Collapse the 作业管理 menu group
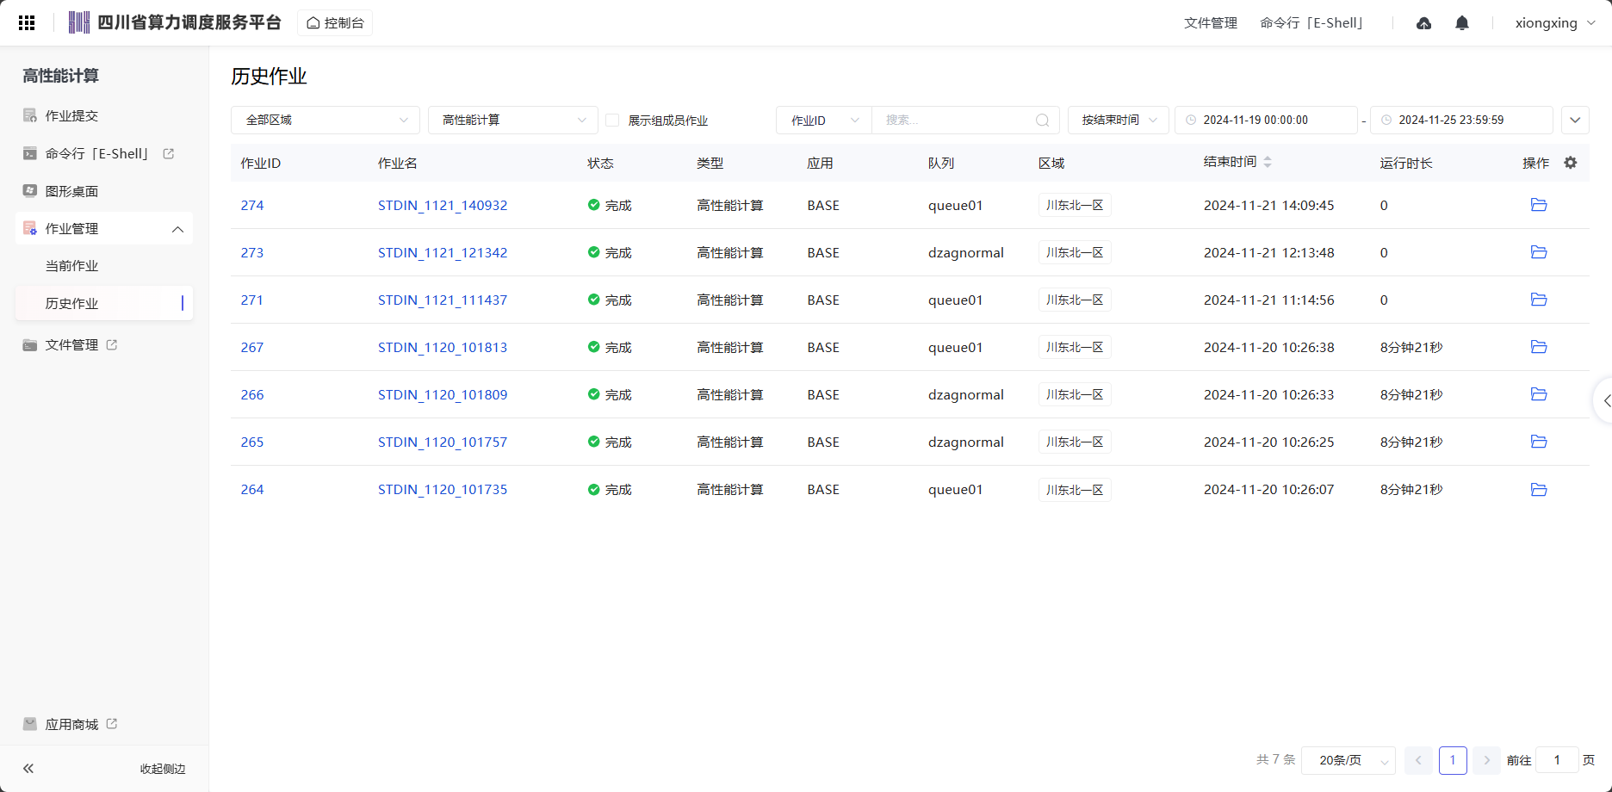Image resolution: width=1612 pixels, height=792 pixels. 104,228
